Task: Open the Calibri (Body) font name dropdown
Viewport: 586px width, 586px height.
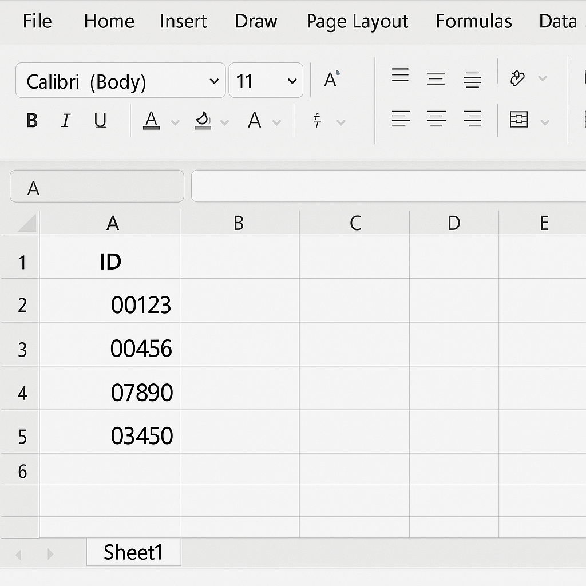Action: [120, 81]
